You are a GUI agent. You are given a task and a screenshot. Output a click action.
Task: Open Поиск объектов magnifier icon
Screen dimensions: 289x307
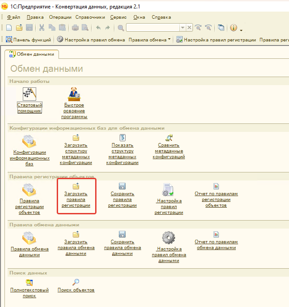tap(76, 282)
